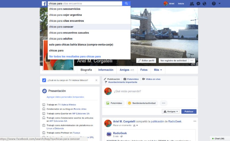
Task: Click the Publicar button
Action: coord(189,112)
